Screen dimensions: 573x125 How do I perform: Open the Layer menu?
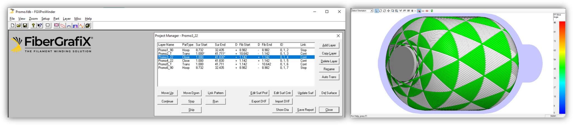coord(67,19)
